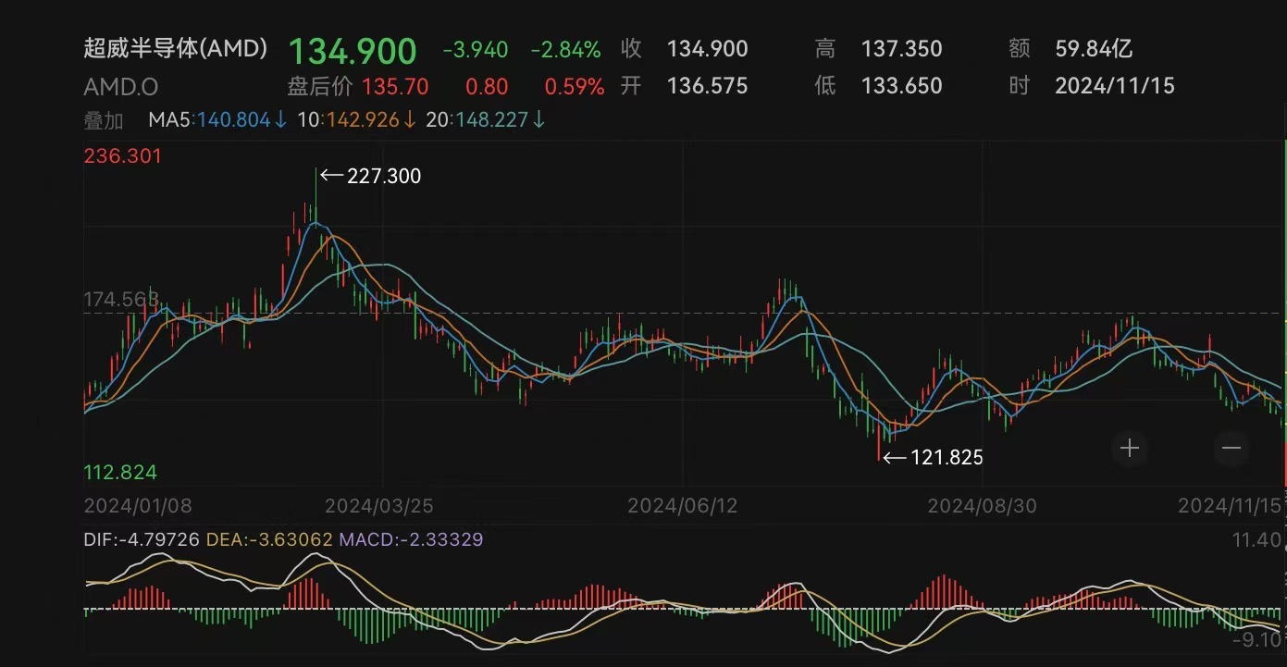Click the arrow beside the 227.300 high marker

coord(331,176)
